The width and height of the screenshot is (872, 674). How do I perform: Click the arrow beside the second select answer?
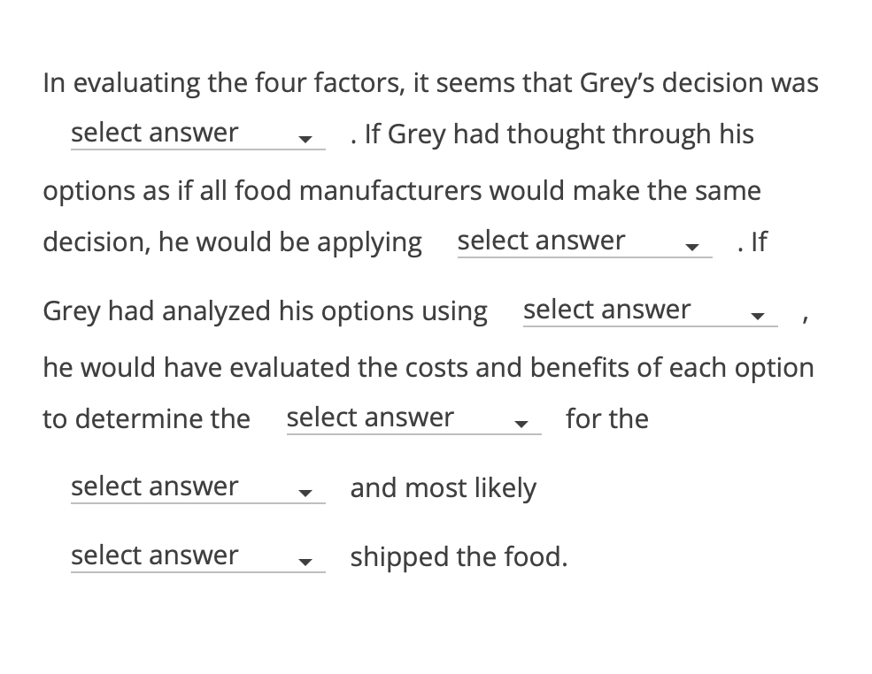tap(693, 248)
